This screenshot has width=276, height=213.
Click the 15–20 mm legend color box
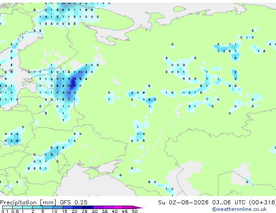(67, 207)
